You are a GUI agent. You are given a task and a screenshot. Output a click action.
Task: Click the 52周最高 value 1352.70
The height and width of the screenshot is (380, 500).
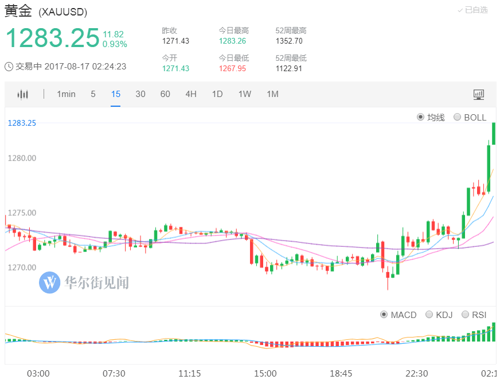coord(289,41)
